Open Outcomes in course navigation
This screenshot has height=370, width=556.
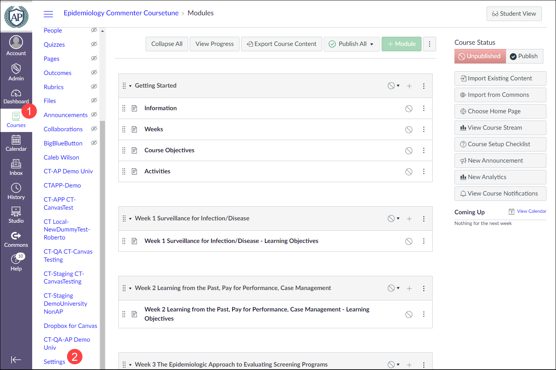coord(57,73)
